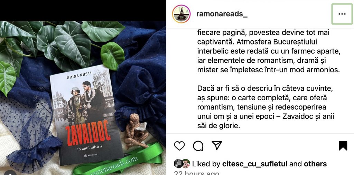The width and height of the screenshot is (354, 175).
Task: Open comments via the speech bubble icon
Action: click(x=198, y=146)
